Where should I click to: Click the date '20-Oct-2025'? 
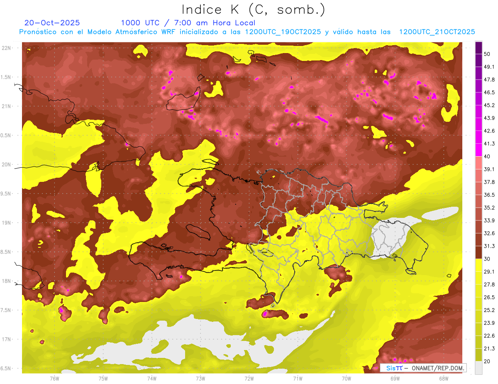[x=52, y=23]
